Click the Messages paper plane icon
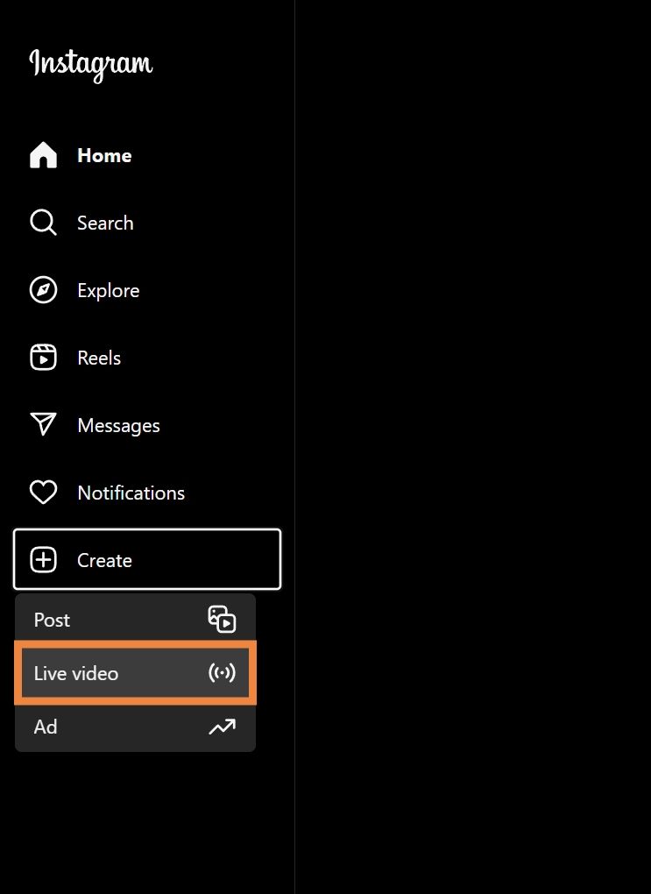This screenshot has width=651, height=894. (x=43, y=425)
